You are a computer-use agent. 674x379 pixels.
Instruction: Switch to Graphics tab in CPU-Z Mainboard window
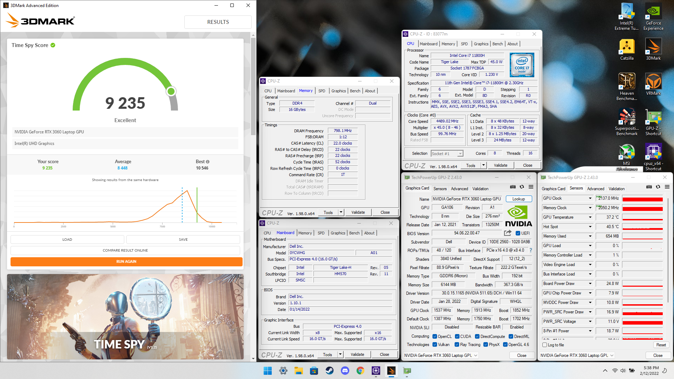tap(338, 233)
